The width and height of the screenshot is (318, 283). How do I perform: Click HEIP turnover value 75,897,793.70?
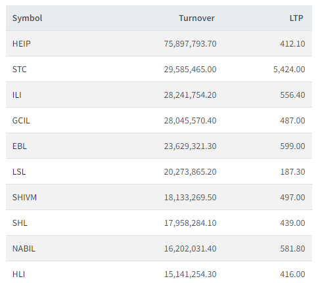[x=190, y=44]
